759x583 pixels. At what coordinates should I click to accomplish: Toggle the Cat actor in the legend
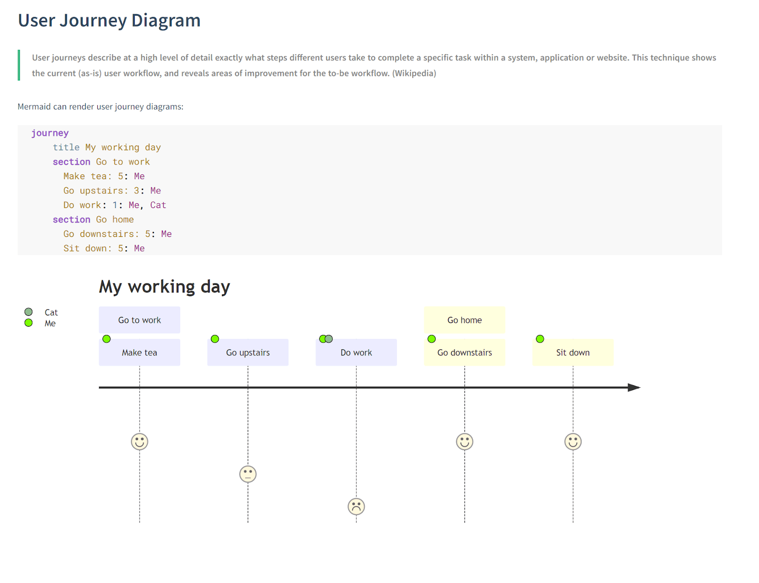pyautogui.click(x=28, y=311)
